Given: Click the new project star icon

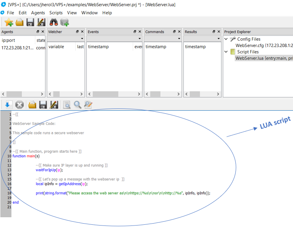Looking at the screenshot, I should (8, 23).
